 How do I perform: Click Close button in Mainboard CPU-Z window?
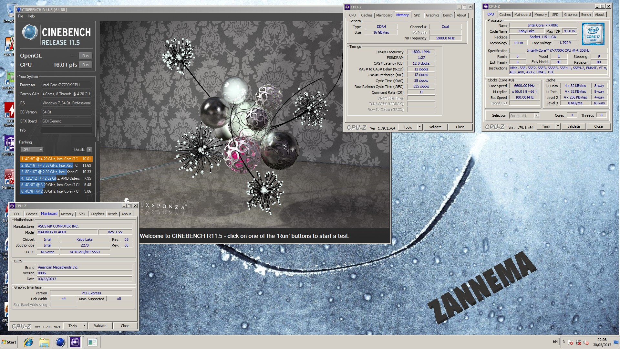pos(125,326)
